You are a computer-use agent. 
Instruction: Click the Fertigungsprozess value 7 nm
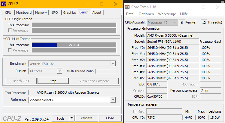pos(211,90)
